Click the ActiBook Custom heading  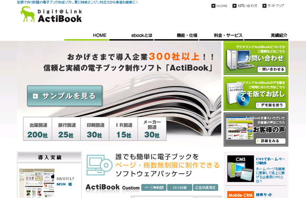[113, 187]
